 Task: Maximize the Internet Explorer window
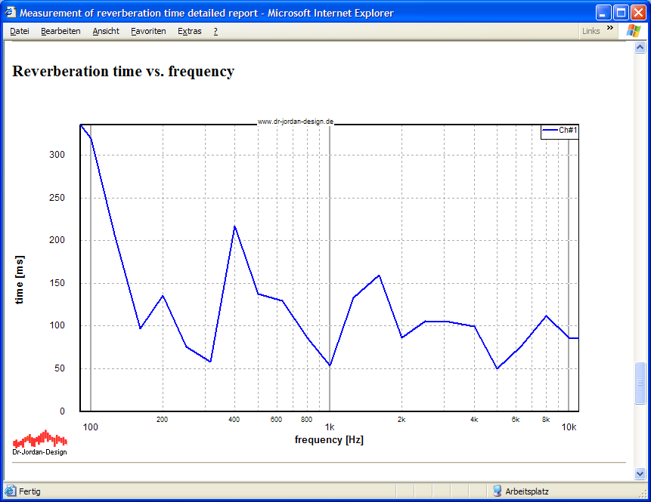pyautogui.click(x=621, y=13)
